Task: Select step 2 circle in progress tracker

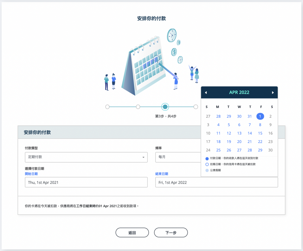Action: (x=138, y=107)
